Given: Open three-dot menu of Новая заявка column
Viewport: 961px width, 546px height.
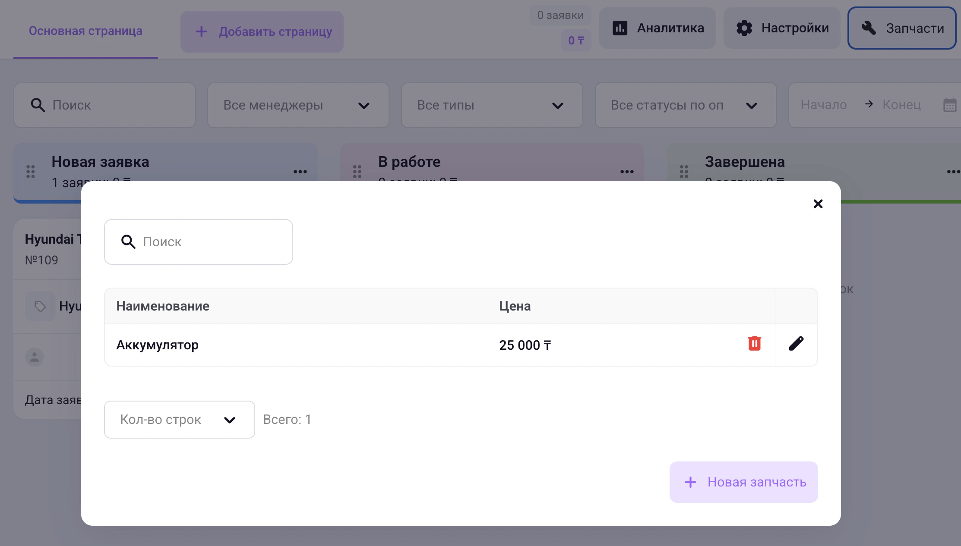Looking at the screenshot, I should click(300, 172).
